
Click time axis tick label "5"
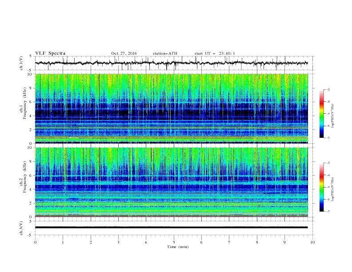pyautogui.click(x=174, y=242)
